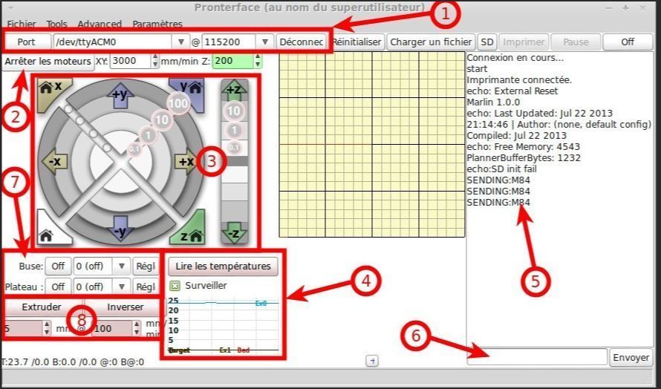This screenshot has height=389, width=661.
Task: Select the 1 mm XY jog ring marker
Action: [x=148, y=135]
